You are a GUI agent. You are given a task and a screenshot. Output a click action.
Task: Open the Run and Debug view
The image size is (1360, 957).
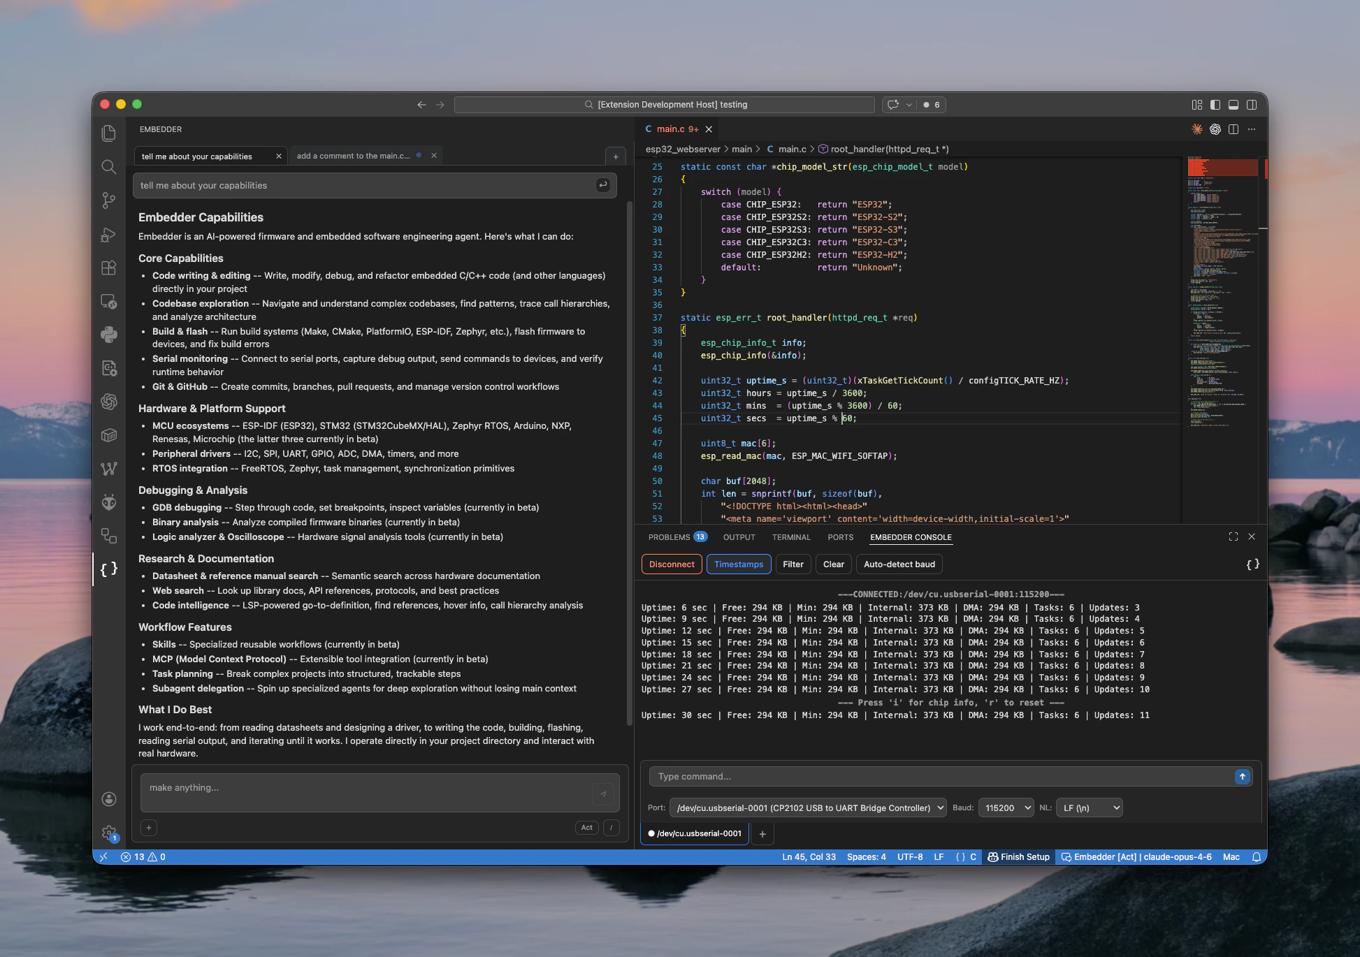point(109,235)
